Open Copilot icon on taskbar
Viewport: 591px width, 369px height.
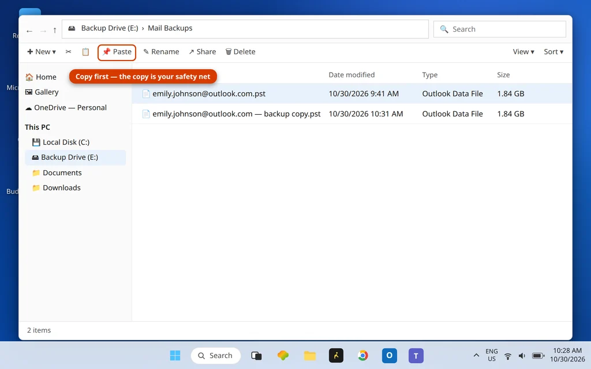pos(283,355)
